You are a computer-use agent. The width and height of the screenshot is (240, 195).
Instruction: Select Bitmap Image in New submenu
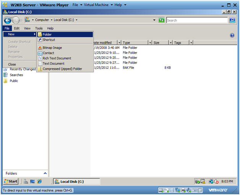tap(65, 48)
